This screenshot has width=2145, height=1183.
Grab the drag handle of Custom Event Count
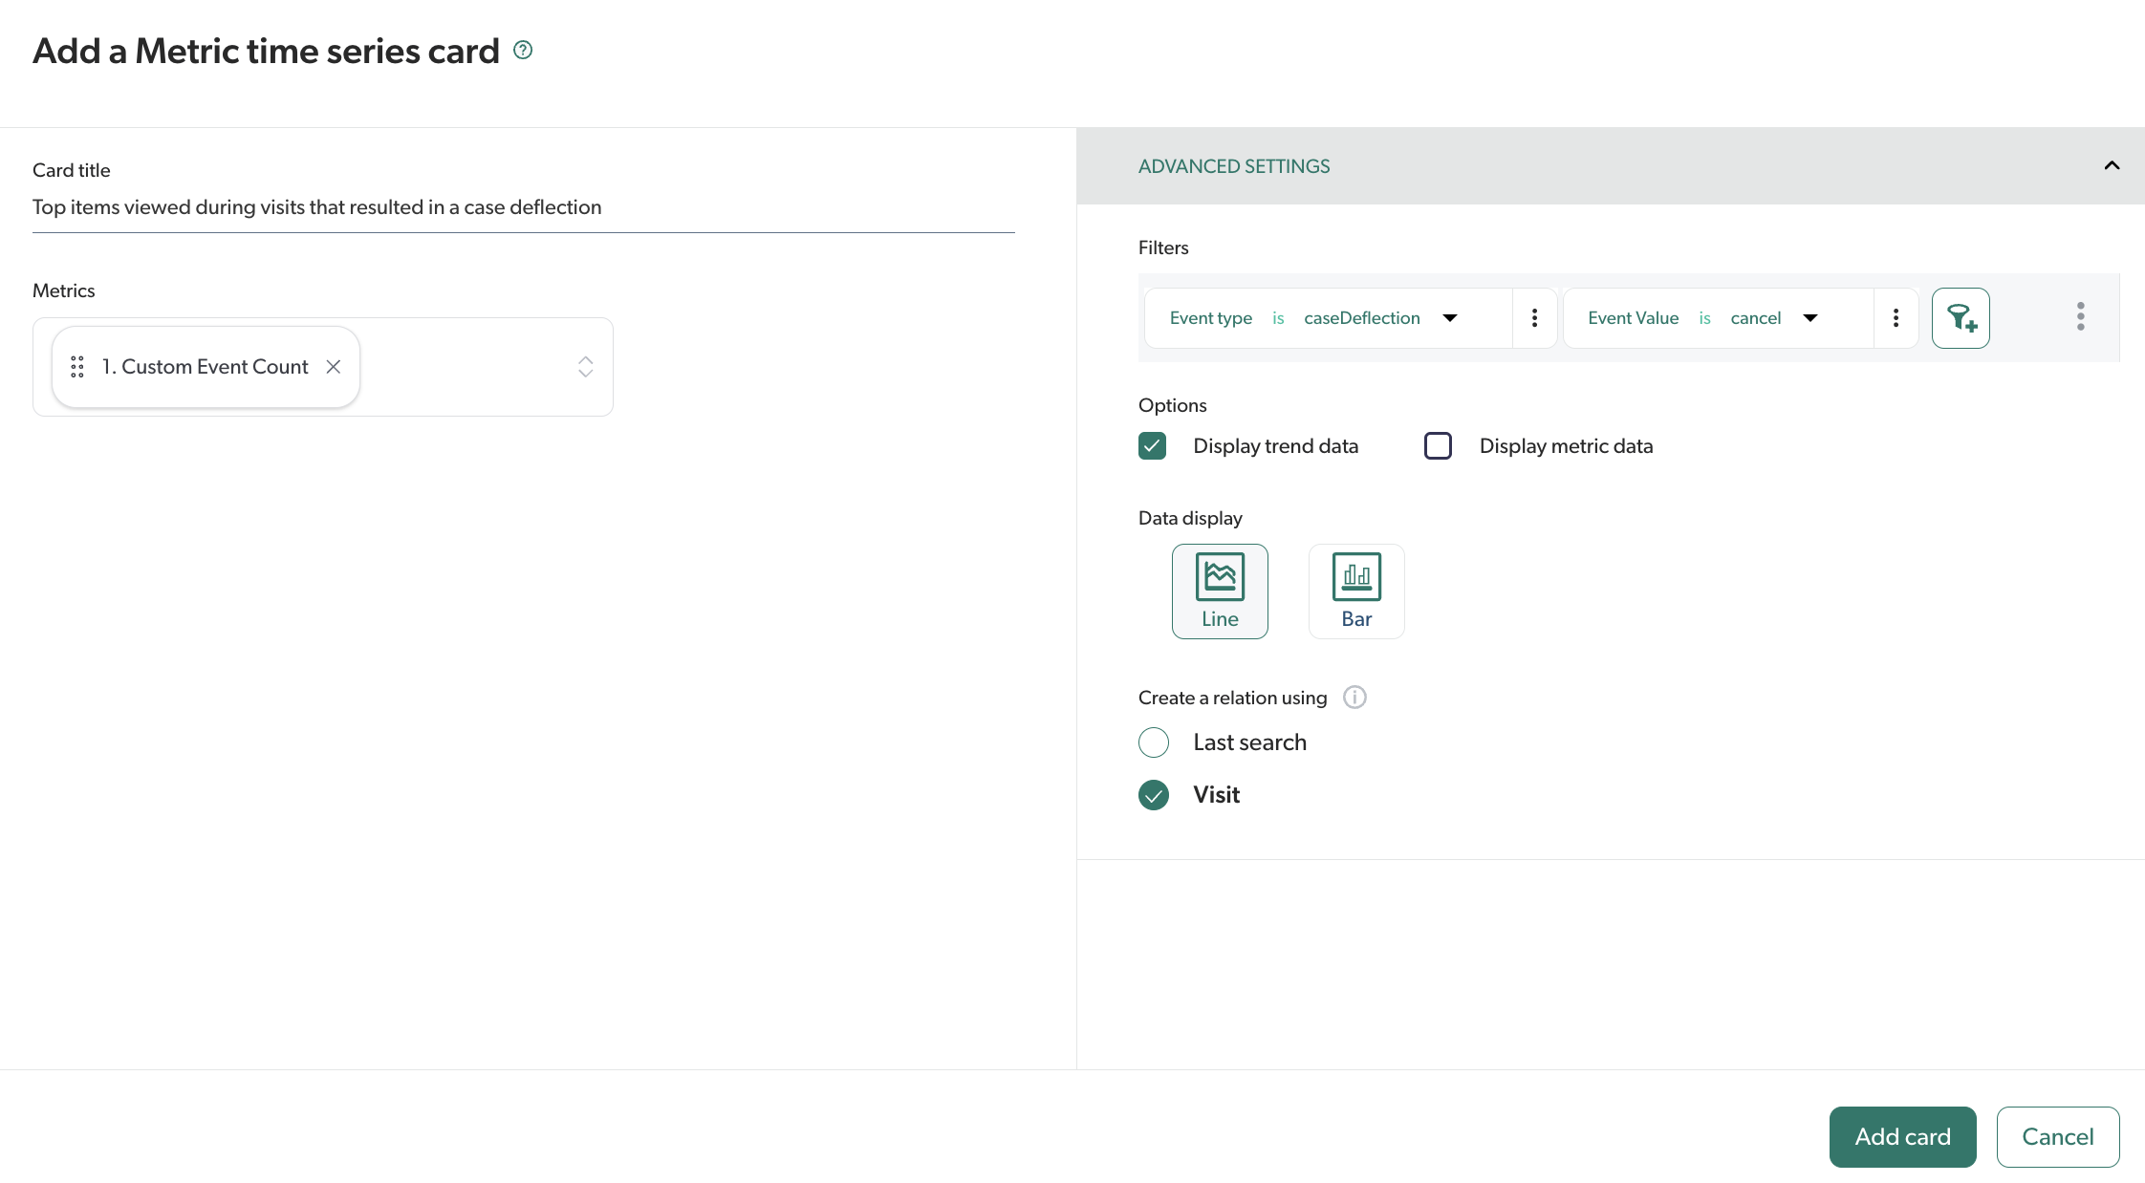coord(77,367)
